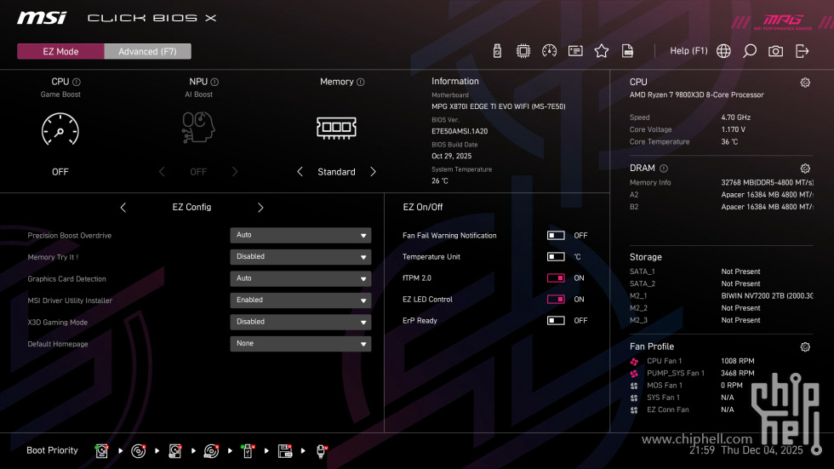The width and height of the screenshot is (834, 469).
Task: Take a screenshot with camera icon
Action: 775,51
